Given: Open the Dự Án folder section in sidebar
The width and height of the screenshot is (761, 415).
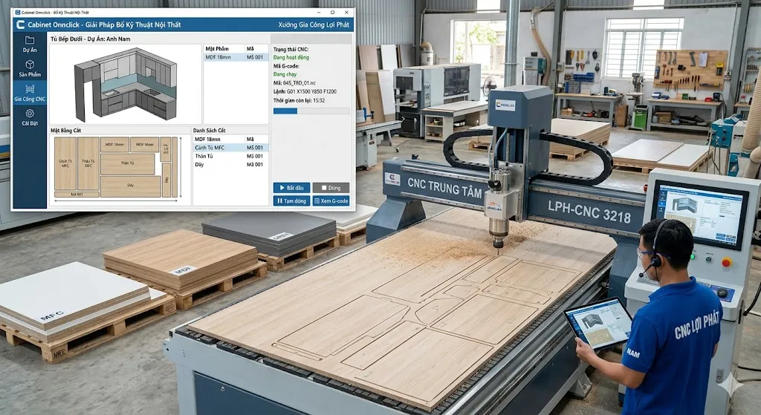Looking at the screenshot, I should coord(30,44).
